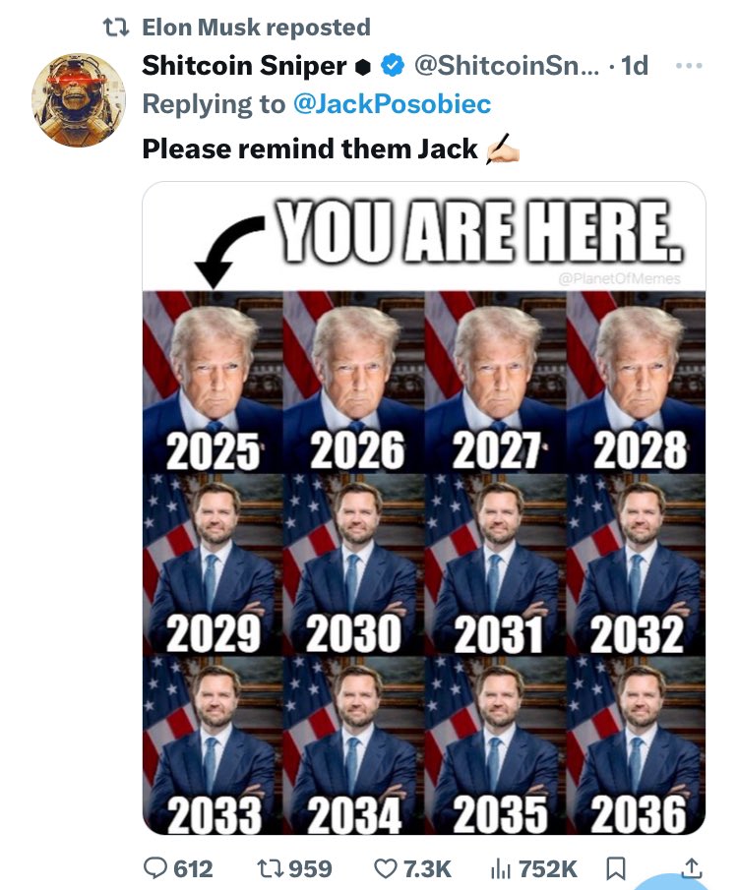Click the @ShitcoinSn... handle
The height and width of the screenshot is (890, 738).
506,65
